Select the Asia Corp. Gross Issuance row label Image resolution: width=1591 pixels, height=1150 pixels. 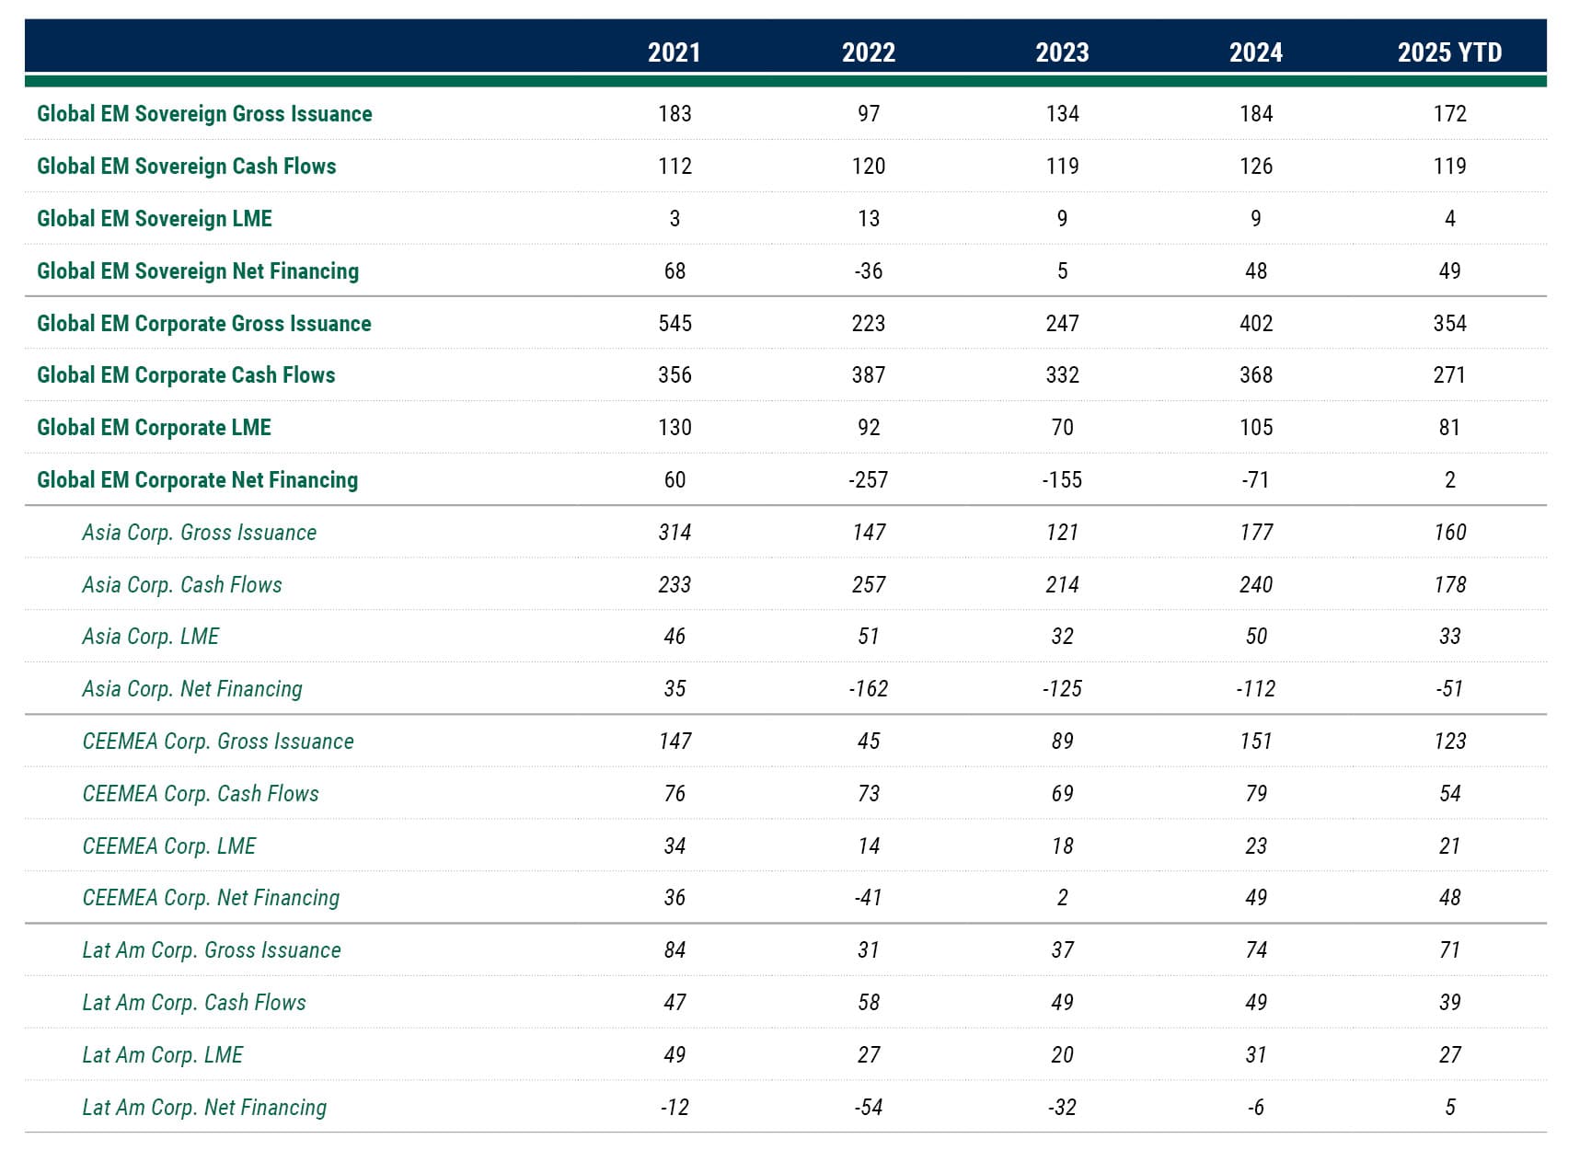point(199,532)
